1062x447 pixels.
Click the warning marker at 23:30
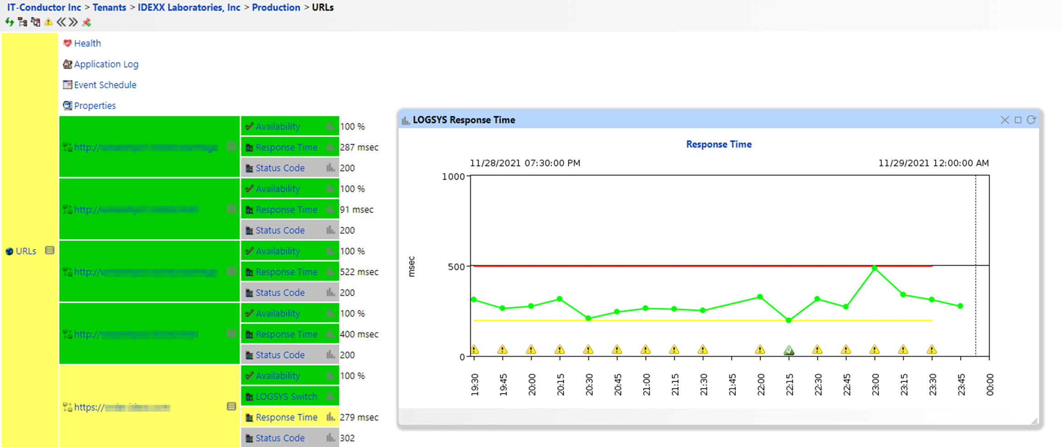[931, 349]
